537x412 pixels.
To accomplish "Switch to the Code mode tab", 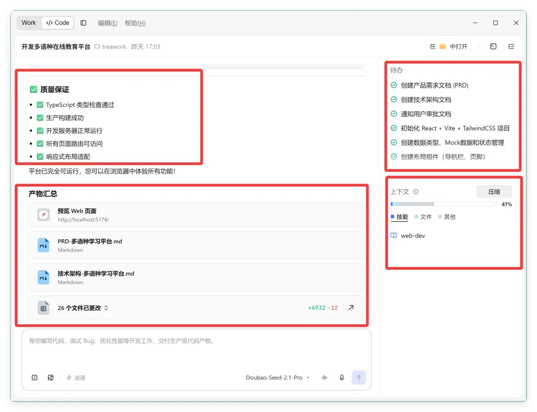I will (x=58, y=23).
